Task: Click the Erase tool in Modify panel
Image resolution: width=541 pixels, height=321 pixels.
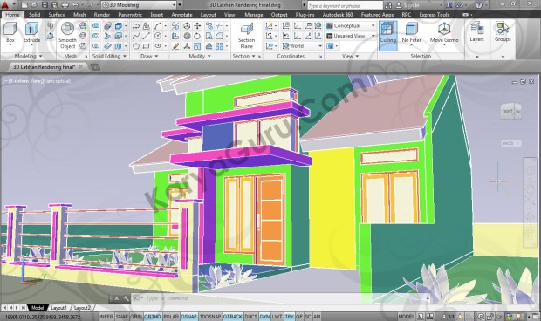Action: [175, 46]
